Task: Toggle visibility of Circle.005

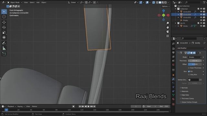Action: click(201, 17)
